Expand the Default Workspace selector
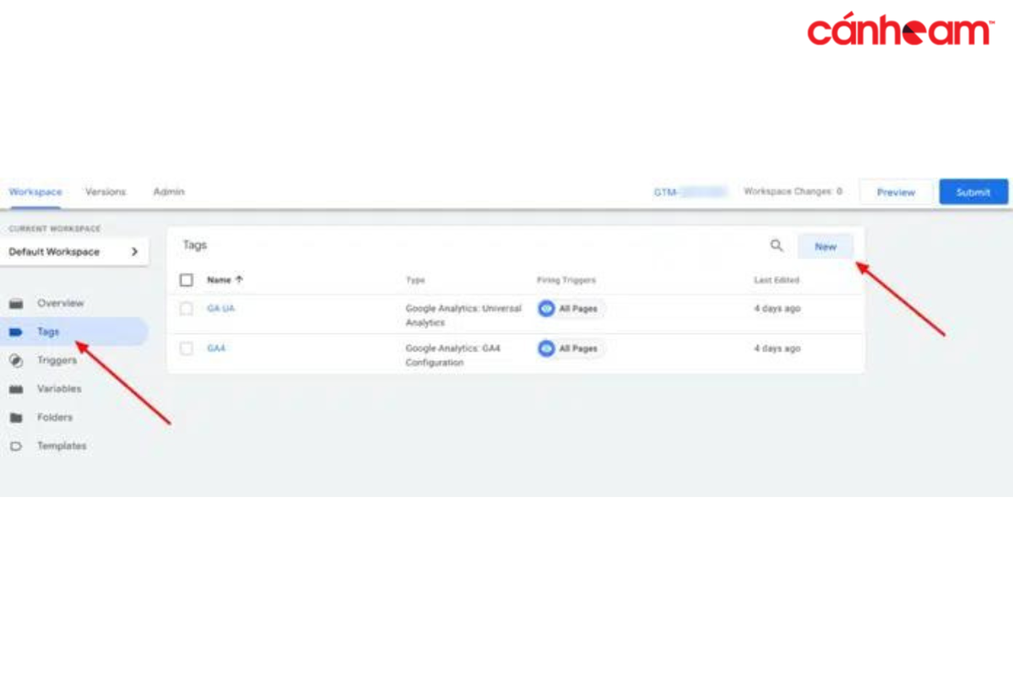Viewport: 1013px width, 675px height. (x=74, y=251)
